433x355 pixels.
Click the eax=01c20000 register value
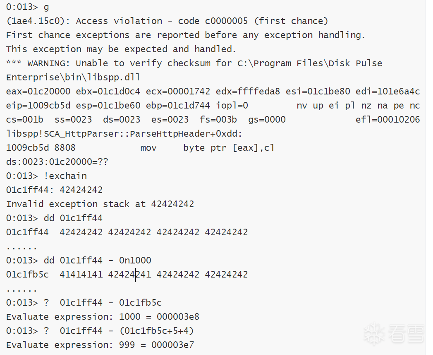pos(38,92)
